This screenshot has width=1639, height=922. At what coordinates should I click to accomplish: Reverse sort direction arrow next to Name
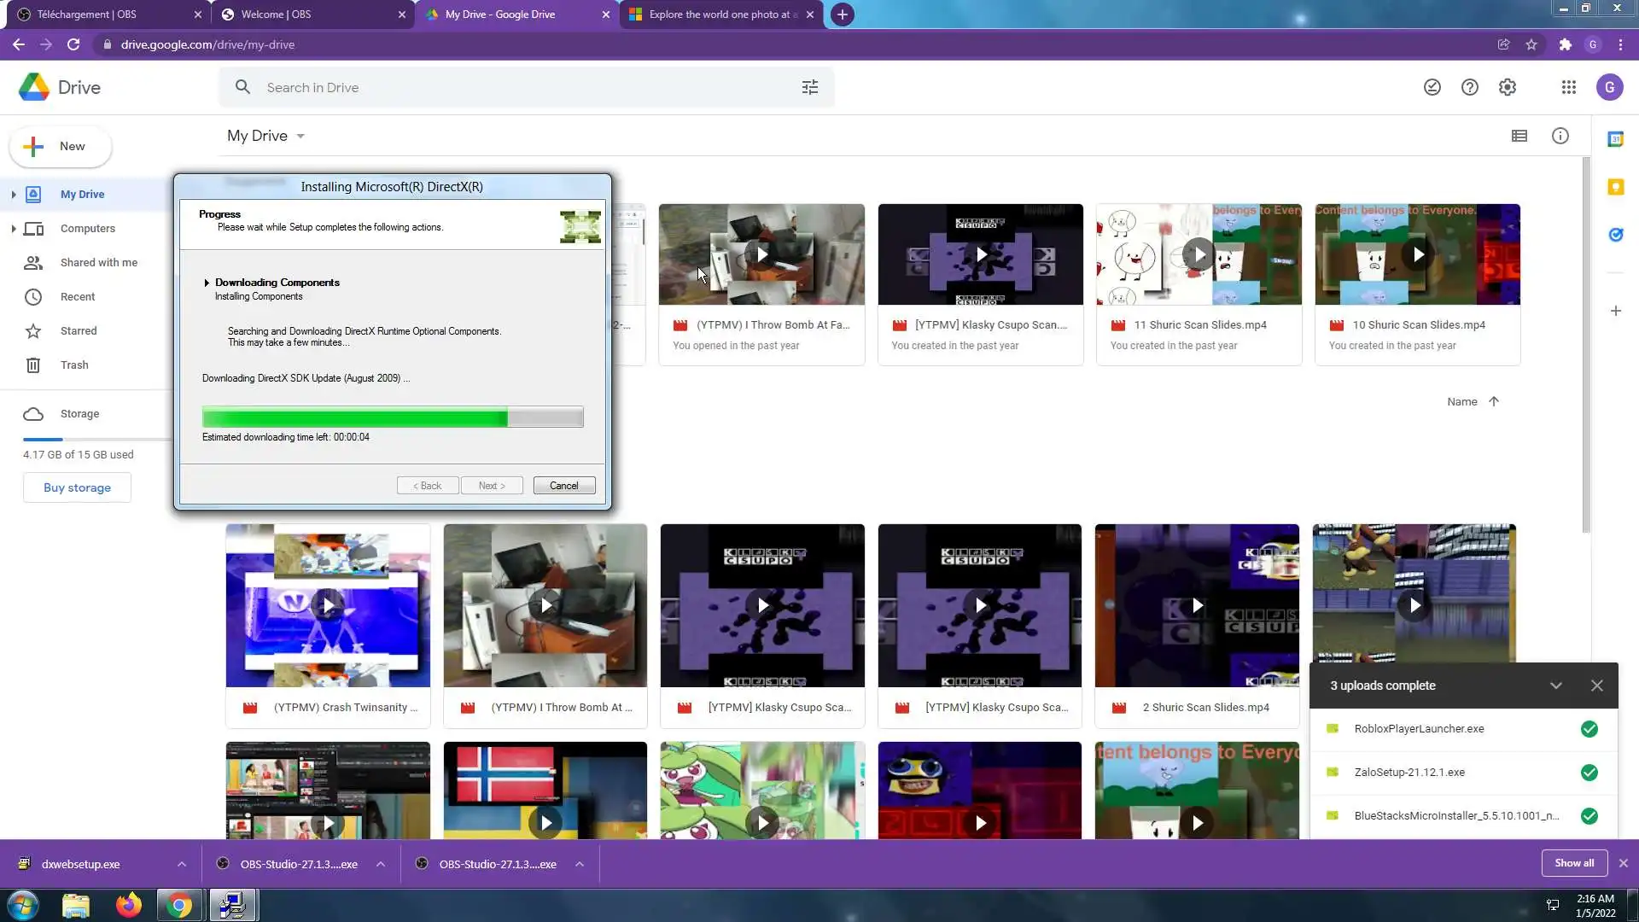click(x=1493, y=401)
